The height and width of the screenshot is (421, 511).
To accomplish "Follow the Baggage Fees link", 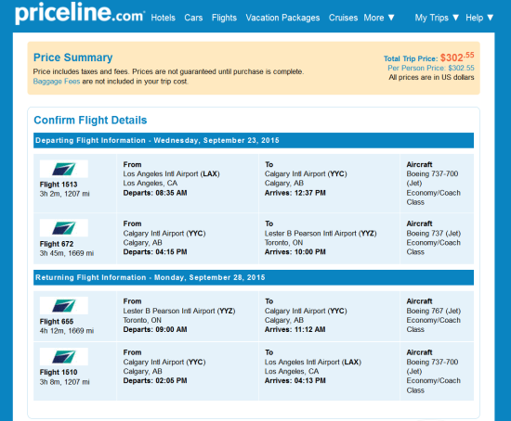I will pos(57,82).
